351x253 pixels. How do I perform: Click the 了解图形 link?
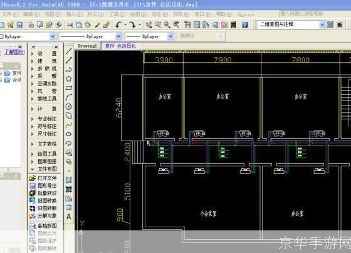tap(14, 52)
